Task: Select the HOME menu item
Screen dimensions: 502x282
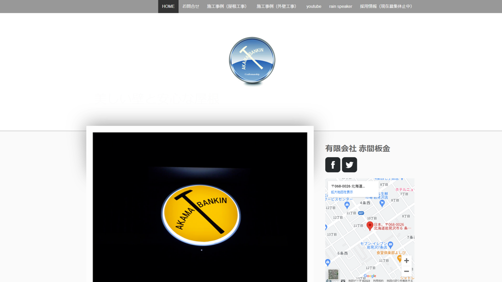Action: click(x=168, y=6)
